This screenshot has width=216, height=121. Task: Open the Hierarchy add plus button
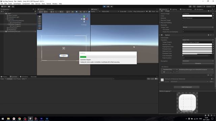[2, 11]
